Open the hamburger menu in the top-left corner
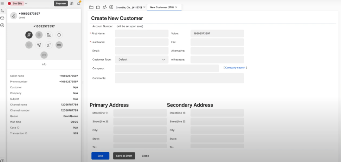Viewport: 341px width, 162px height. click(x=2, y=4)
